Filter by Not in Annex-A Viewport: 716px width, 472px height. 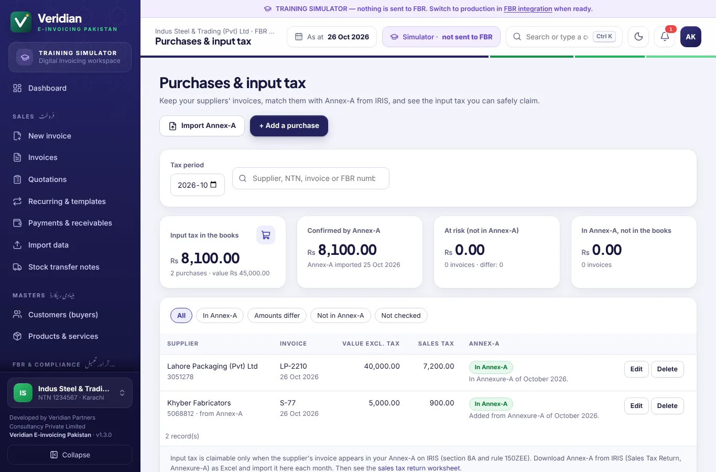(x=341, y=316)
